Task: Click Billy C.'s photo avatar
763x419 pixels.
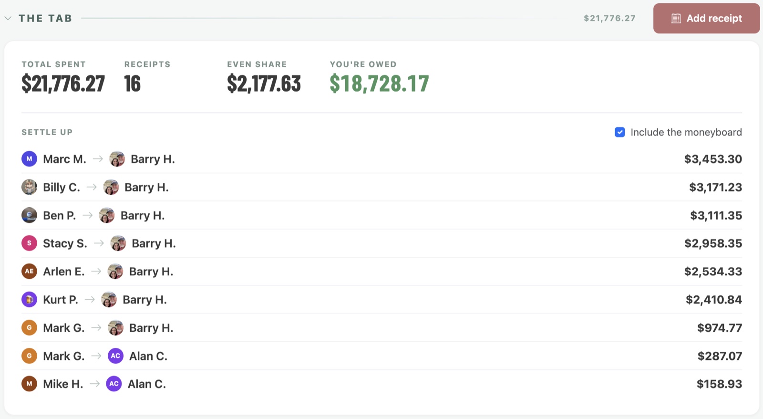Action: click(x=29, y=187)
